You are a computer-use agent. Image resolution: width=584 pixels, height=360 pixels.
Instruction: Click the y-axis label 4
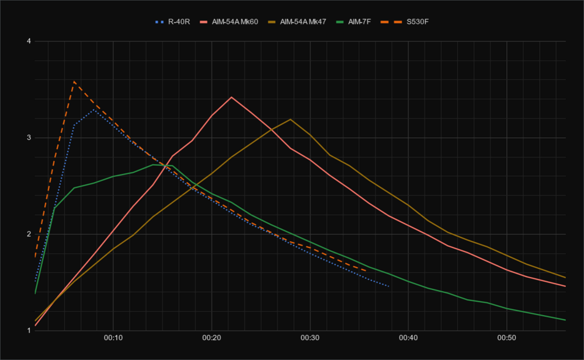coord(29,41)
